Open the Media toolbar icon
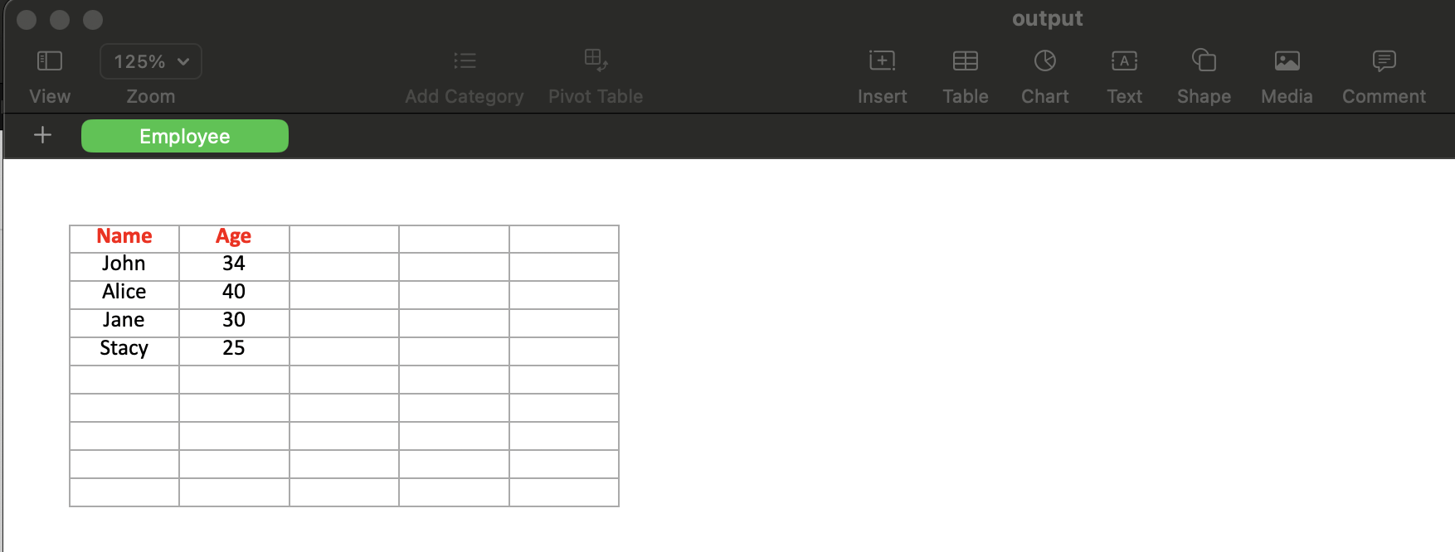This screenshot has width=1455, height=552. pyautogui.click(x=1287, y=61)
